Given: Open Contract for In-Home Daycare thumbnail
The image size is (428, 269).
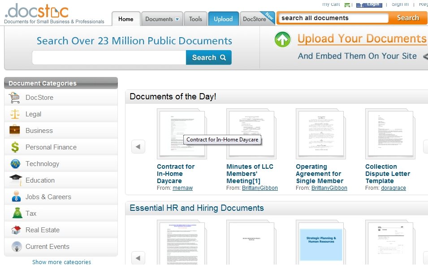Looking at the screenshot, I should point(182,134).
